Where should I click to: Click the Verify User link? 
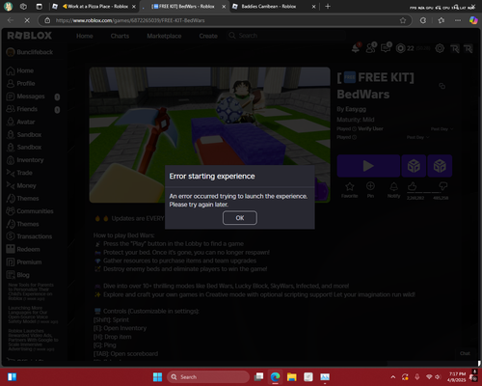click(x=370, y=129)
